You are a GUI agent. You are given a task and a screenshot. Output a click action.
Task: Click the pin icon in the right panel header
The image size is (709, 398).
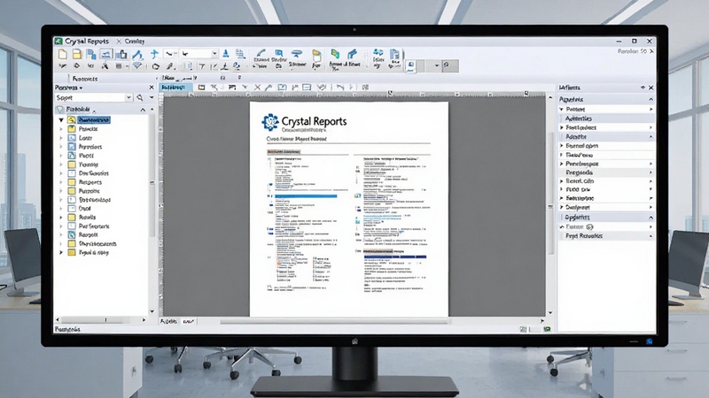(643, 87)
